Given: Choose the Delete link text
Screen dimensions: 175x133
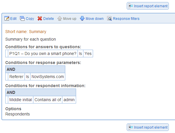Looking at the screenshot, I should tap(49, 19).
